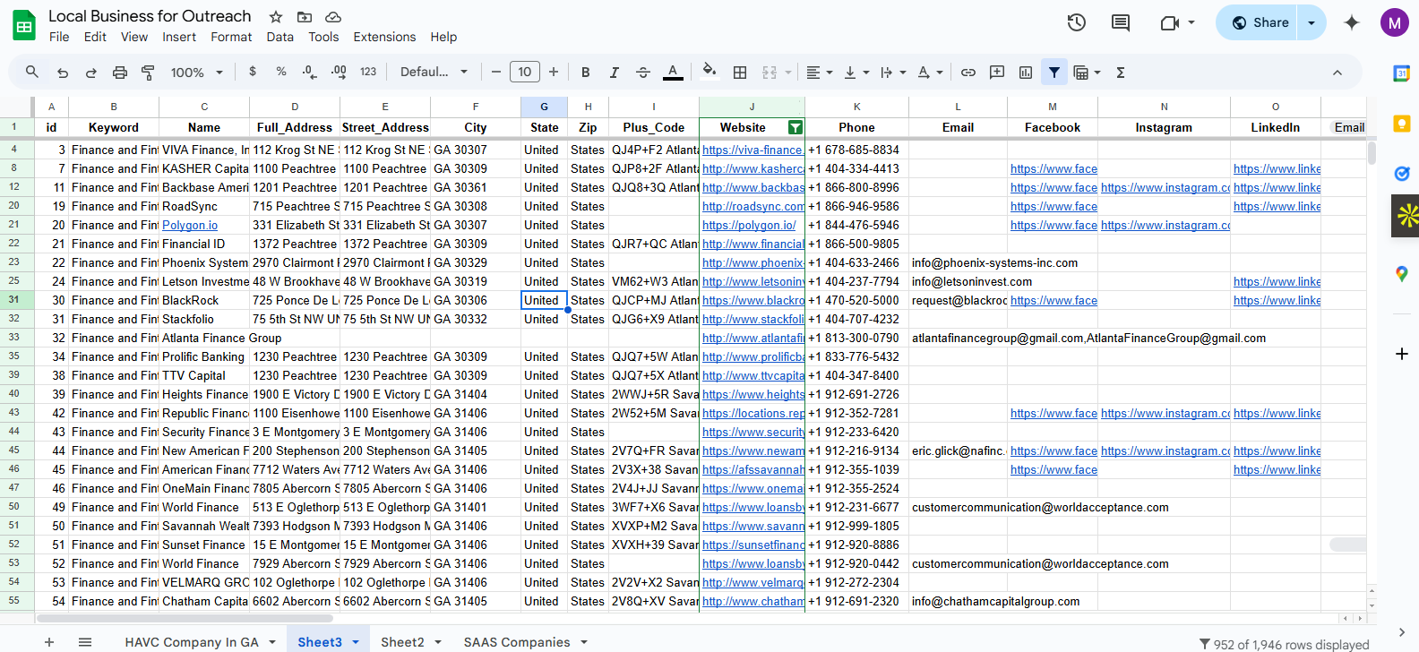1419x652 pixels.
Task: Click the Share button
Action: click(x=1260, y=22)
